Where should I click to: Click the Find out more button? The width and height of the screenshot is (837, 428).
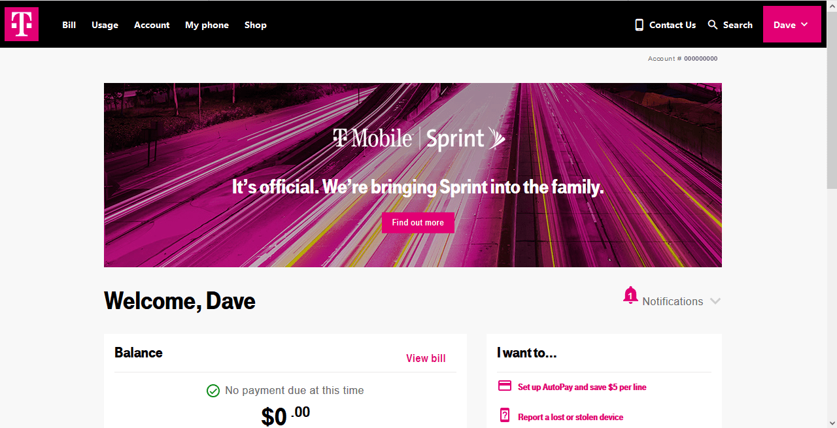418,223
